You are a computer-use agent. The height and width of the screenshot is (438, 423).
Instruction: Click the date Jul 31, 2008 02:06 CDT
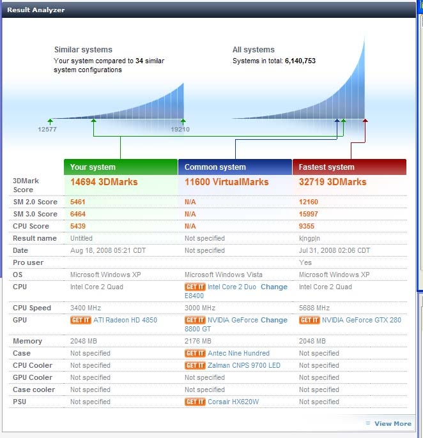point(334,250)
